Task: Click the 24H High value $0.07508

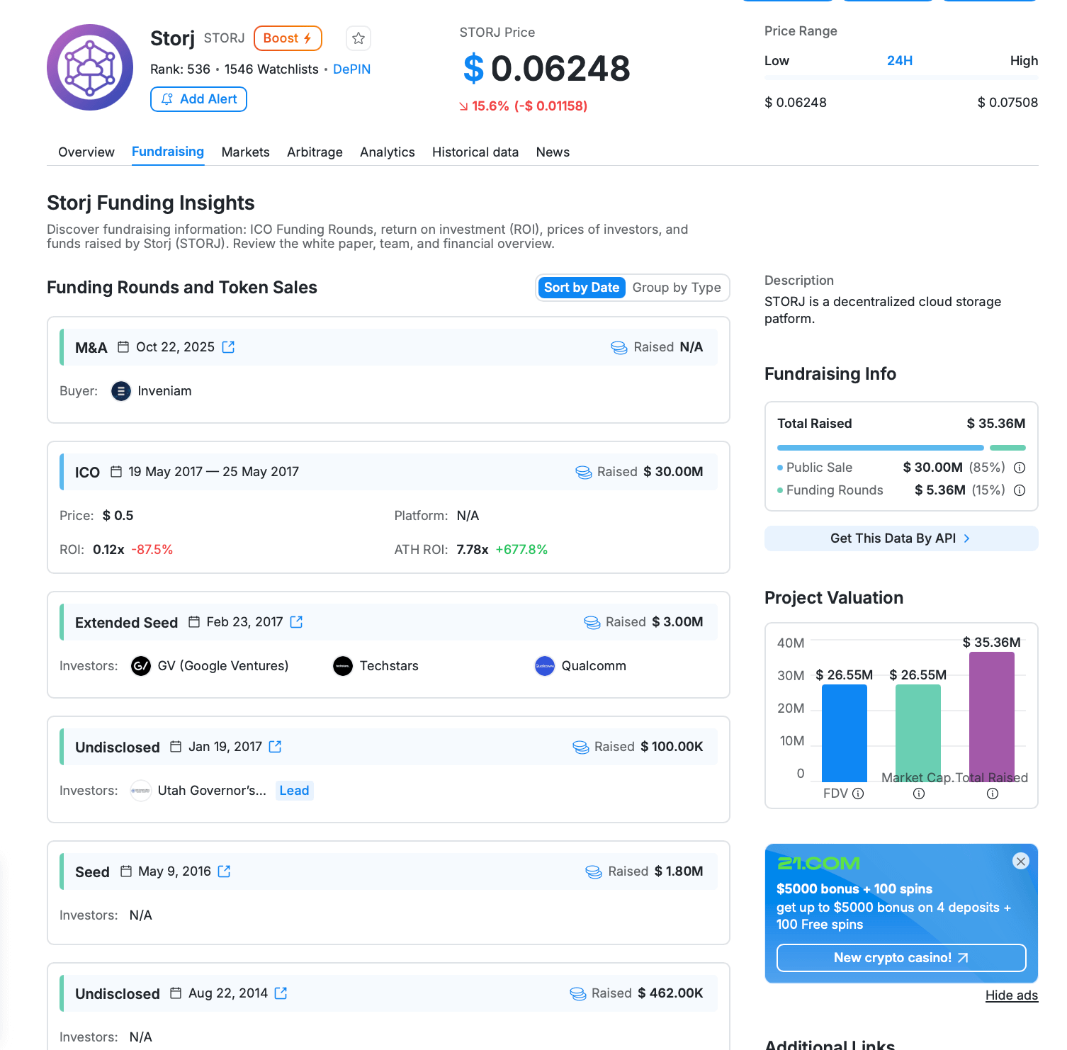Action: click(x=1007, y=103)
